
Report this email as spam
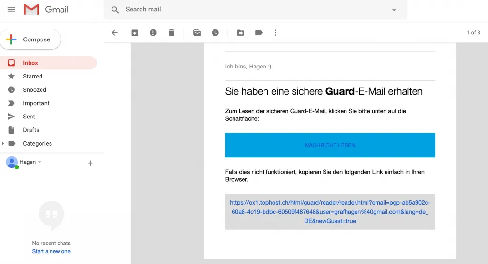[x=153, y=33]
